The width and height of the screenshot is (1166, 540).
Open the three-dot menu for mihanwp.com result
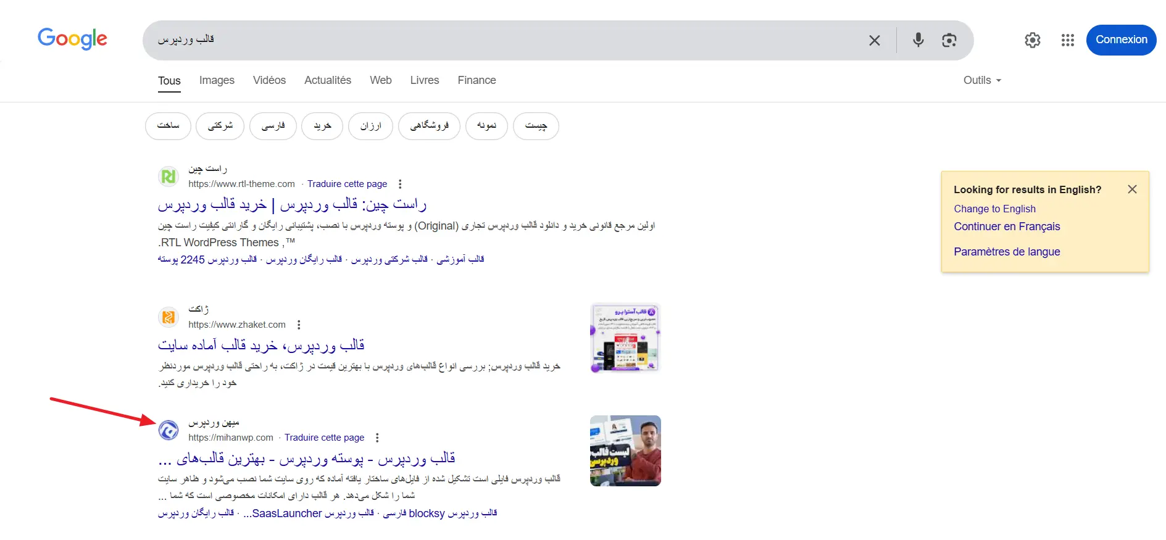tap(377, 438)
